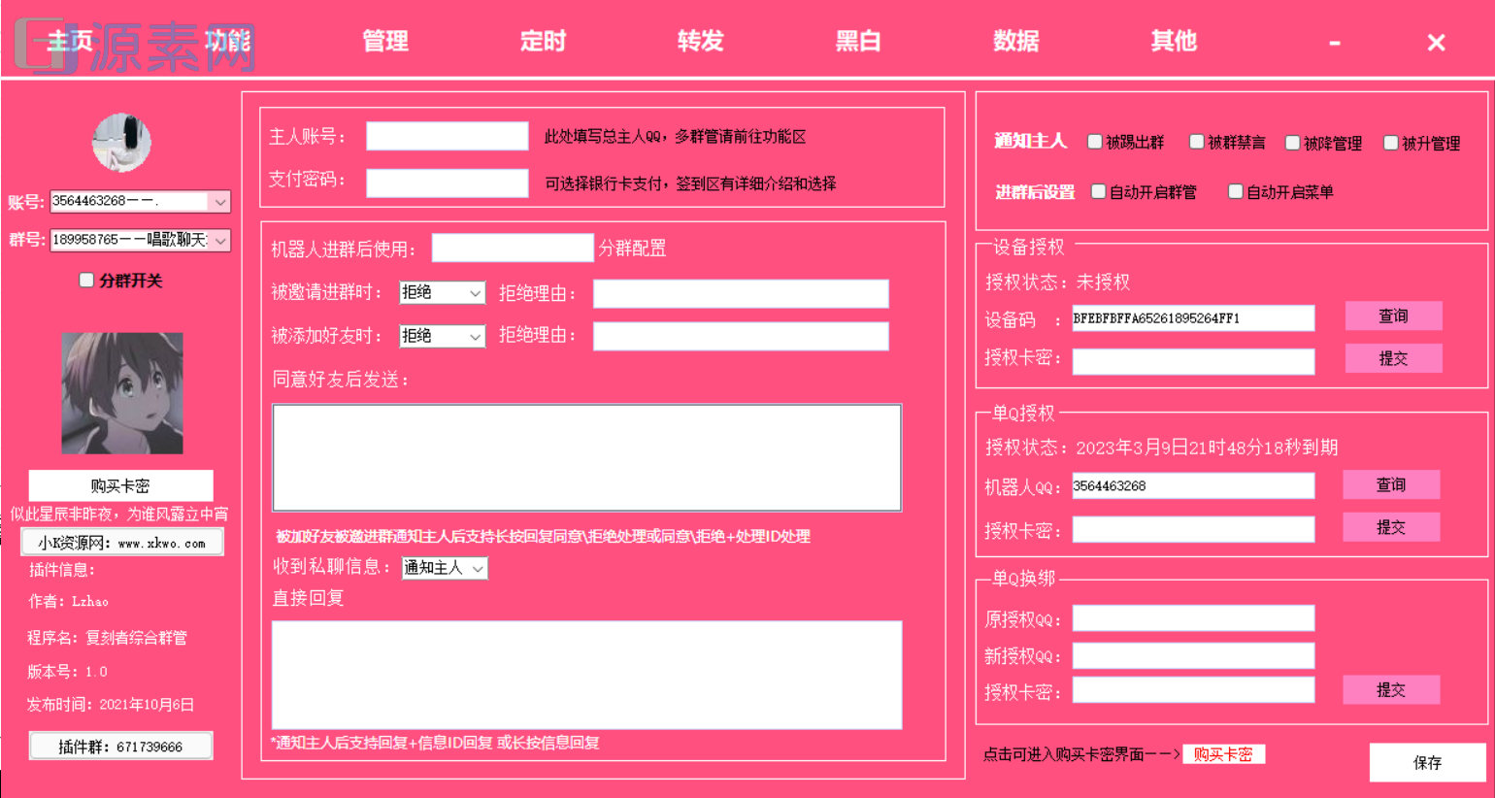The height and width of the screenshot is (798, 1495).
Task: Click the 保存 save button
Action: (x=1428, y=763)
